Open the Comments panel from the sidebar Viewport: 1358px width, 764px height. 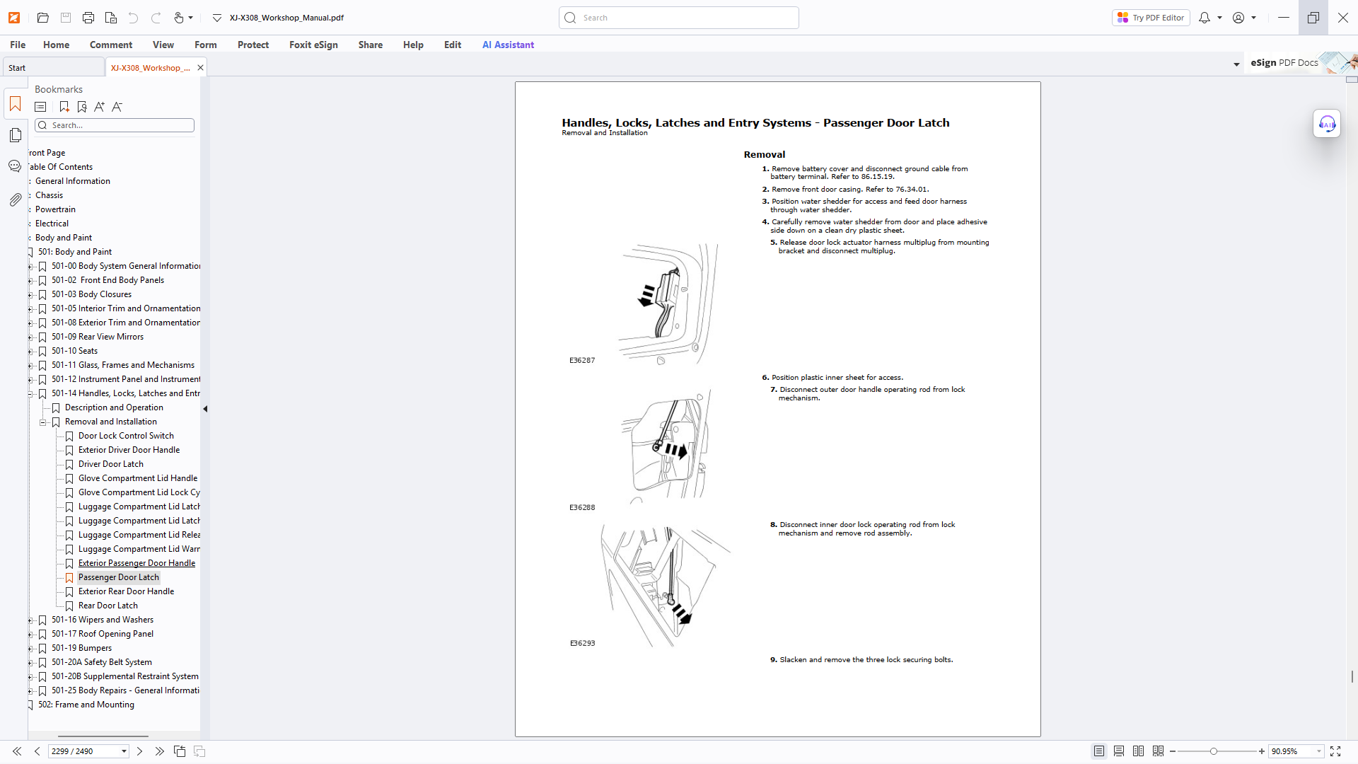tap(15, 167)
